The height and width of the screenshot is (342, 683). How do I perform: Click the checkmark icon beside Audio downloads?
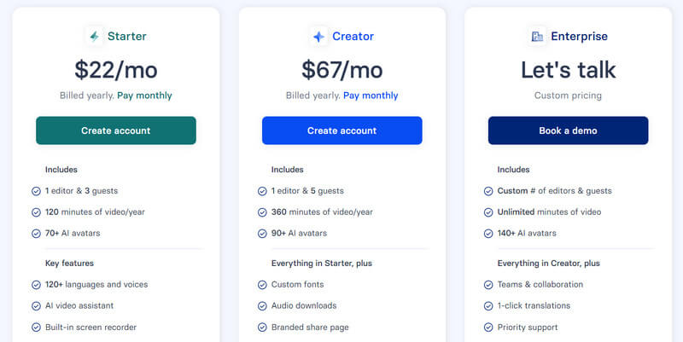(262, 305)
